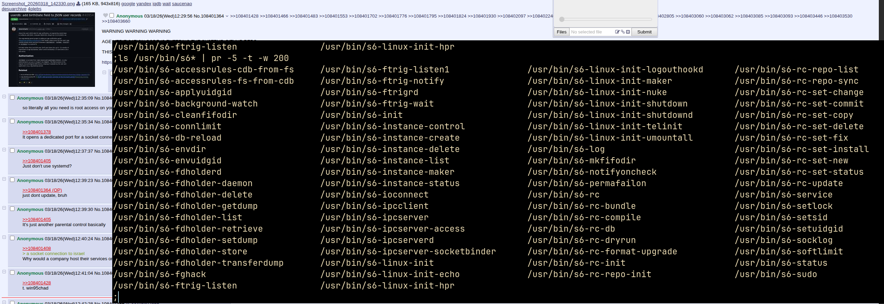Open quote link >>108401405 in systemd reply
The image size is (884, 304).
[37, 161]
